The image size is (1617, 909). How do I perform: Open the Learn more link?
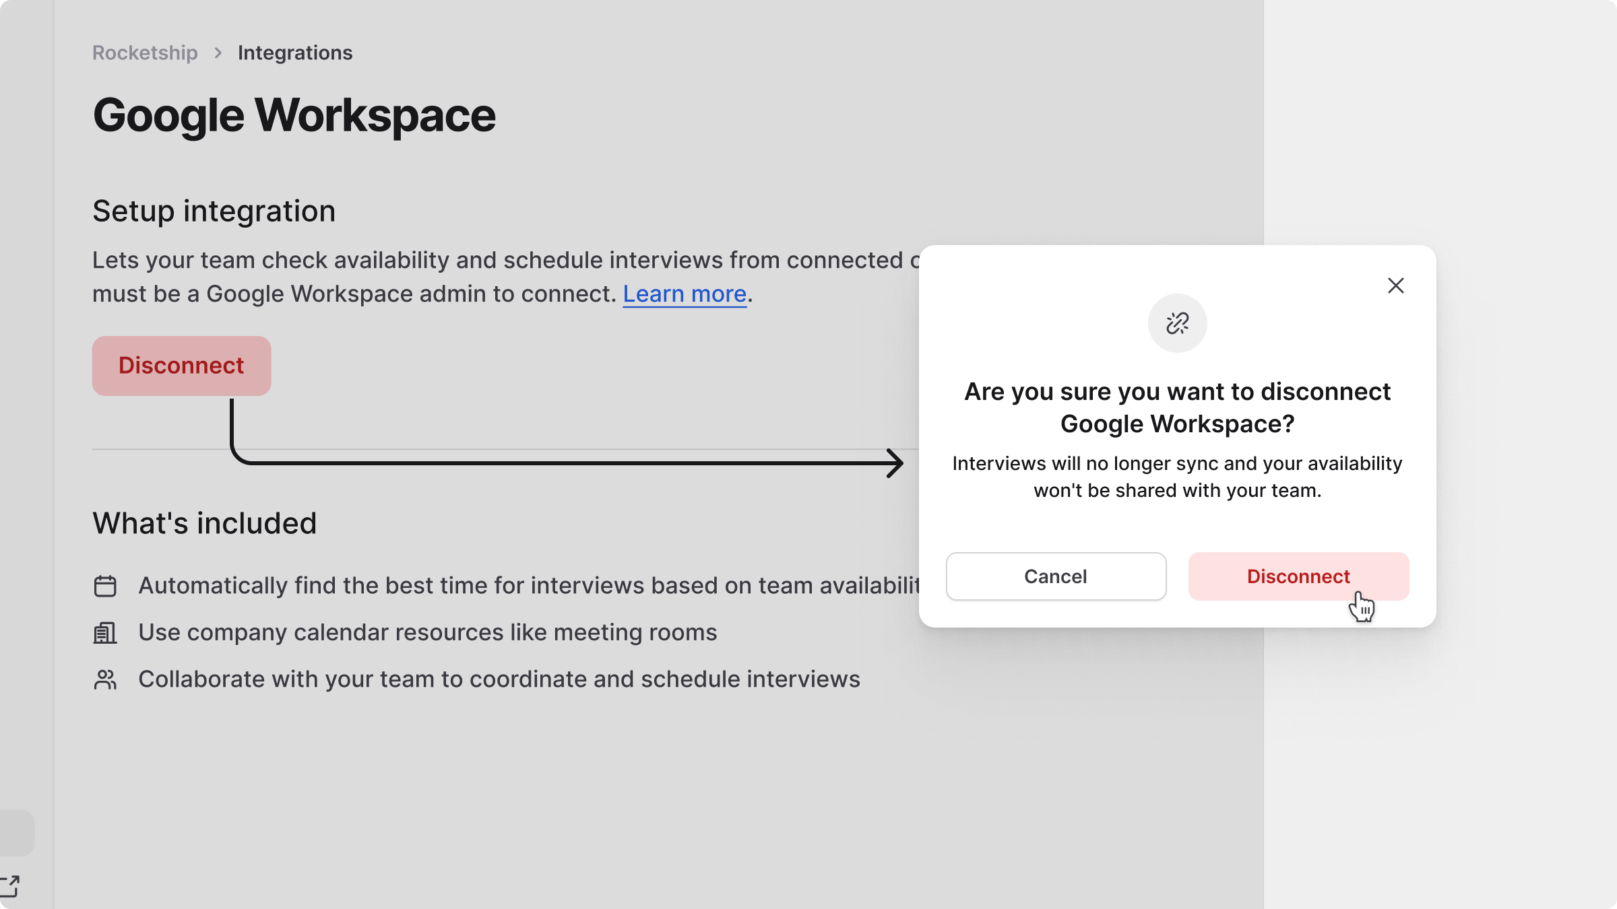pyautogui.click(x=684, y=294)
